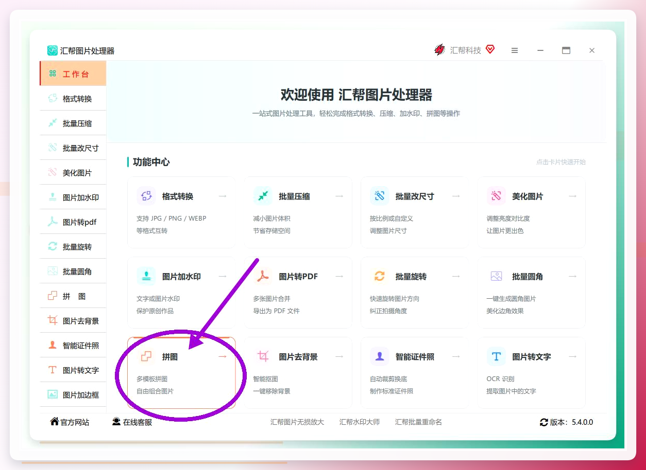Click the OCR 识别 description text

[501, 379]
